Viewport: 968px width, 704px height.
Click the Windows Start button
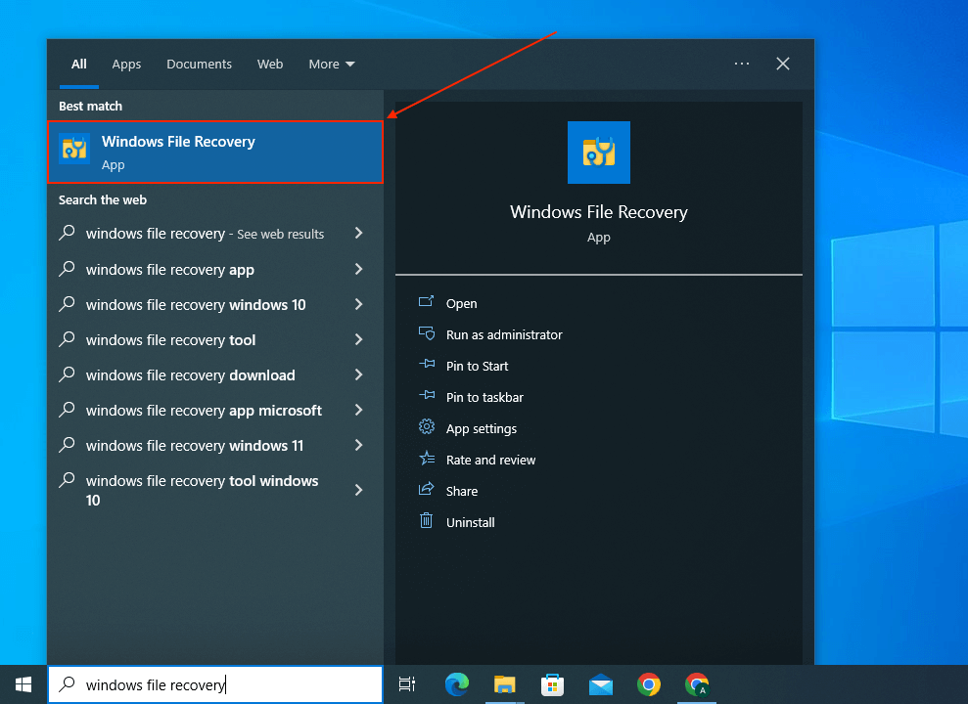[x=23, y=684]
